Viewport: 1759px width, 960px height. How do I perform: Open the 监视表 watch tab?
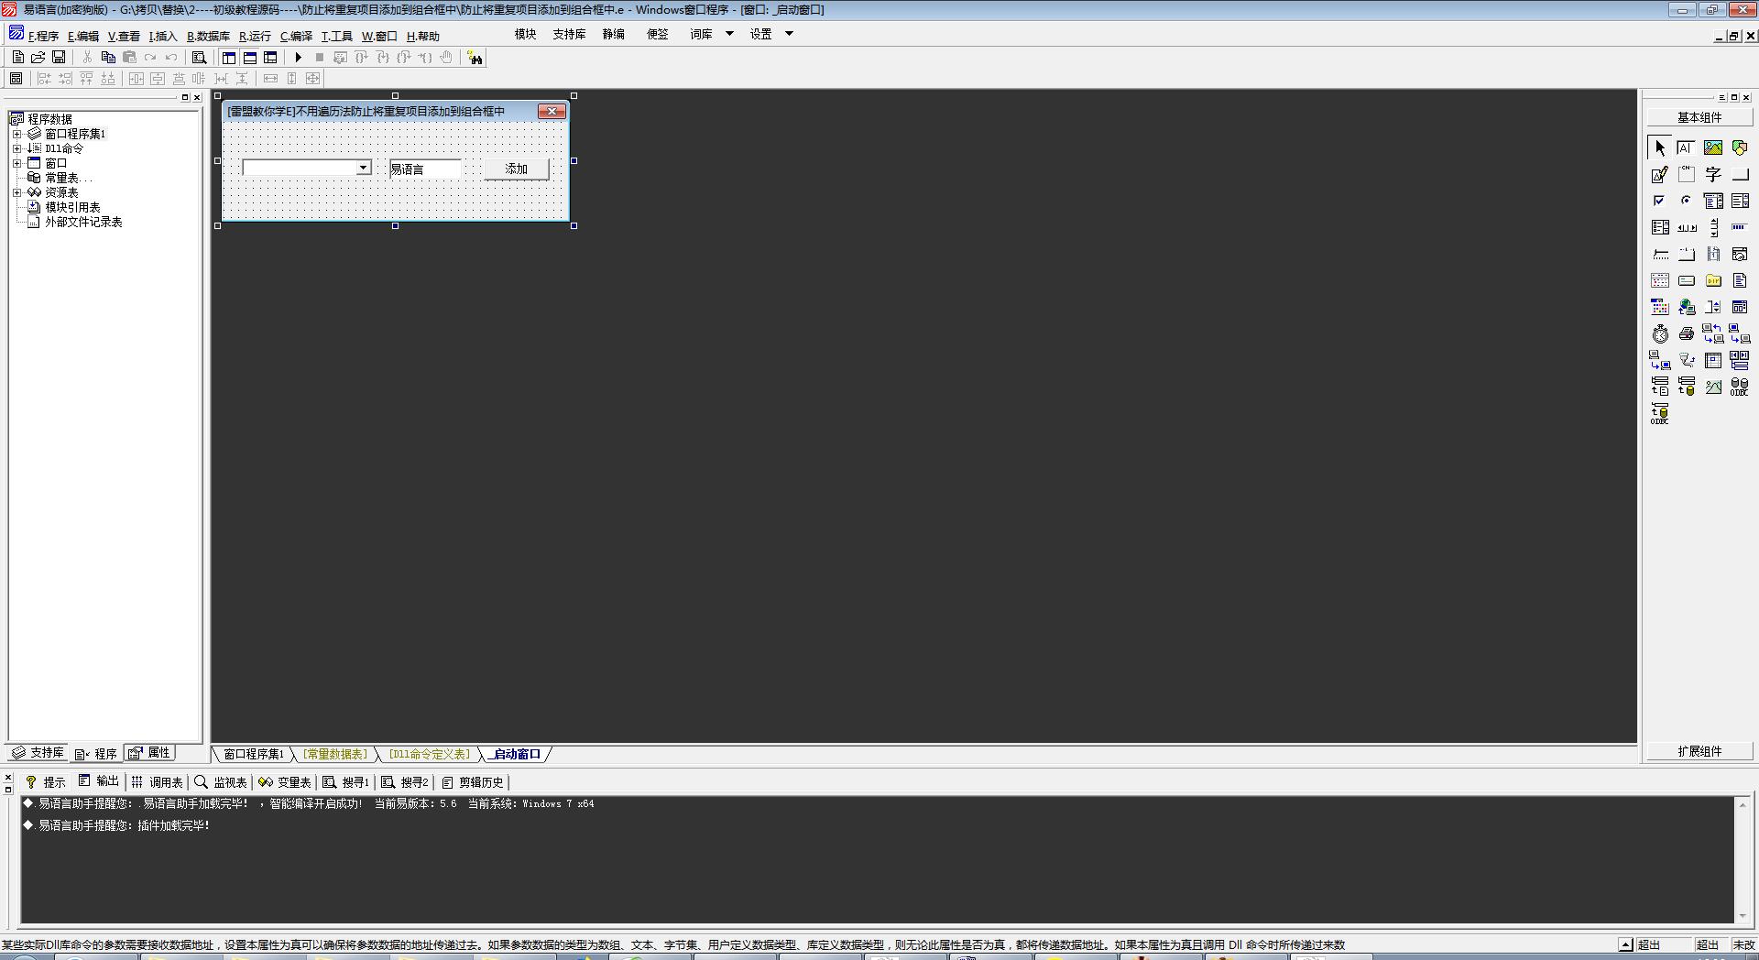pyautogui.click(x=221, y=782)
